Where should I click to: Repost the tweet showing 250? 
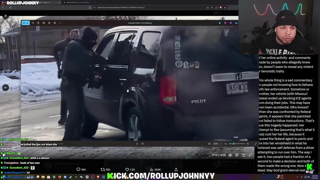point(105,169)
